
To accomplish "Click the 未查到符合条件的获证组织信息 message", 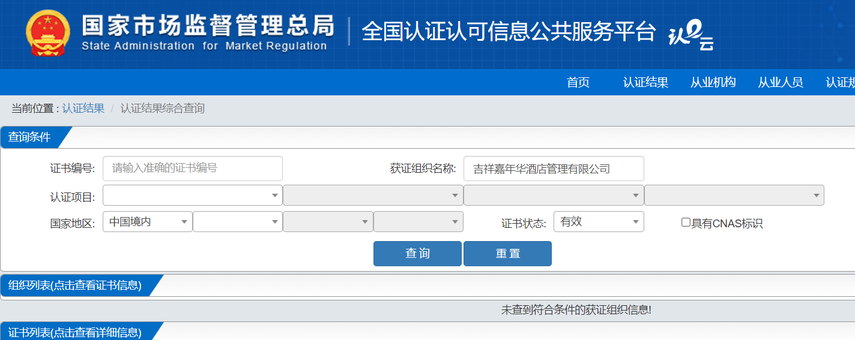I will coord(576,310).
